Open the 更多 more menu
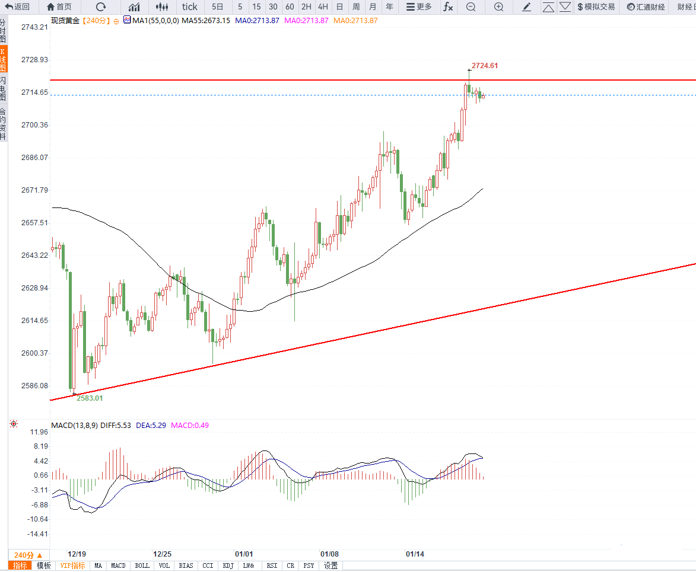 click(419, 7)
